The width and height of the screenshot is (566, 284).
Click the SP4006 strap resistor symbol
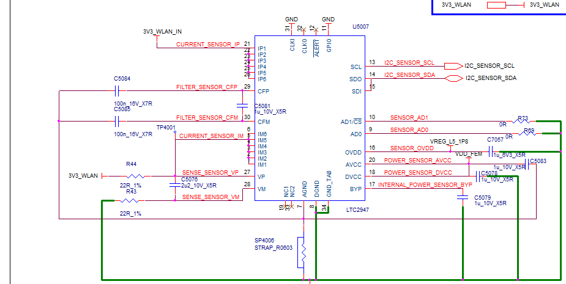pyautogui.click(x=303, y=252)
